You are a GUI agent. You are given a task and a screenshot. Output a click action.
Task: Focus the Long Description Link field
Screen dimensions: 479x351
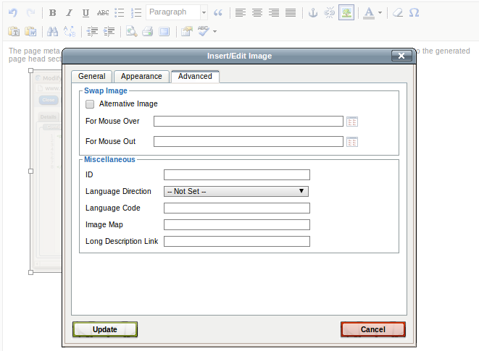(237, 242)
